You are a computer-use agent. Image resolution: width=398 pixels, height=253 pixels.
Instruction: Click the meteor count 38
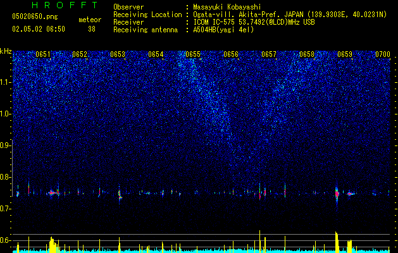coord(92,29)
